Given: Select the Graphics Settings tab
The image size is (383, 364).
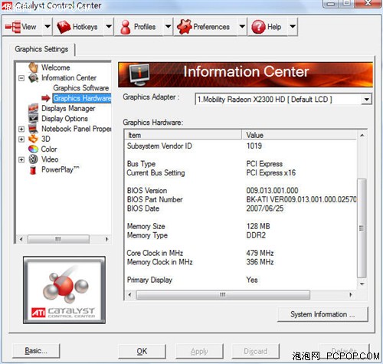Looking at the screenshot, I should 41,49.
